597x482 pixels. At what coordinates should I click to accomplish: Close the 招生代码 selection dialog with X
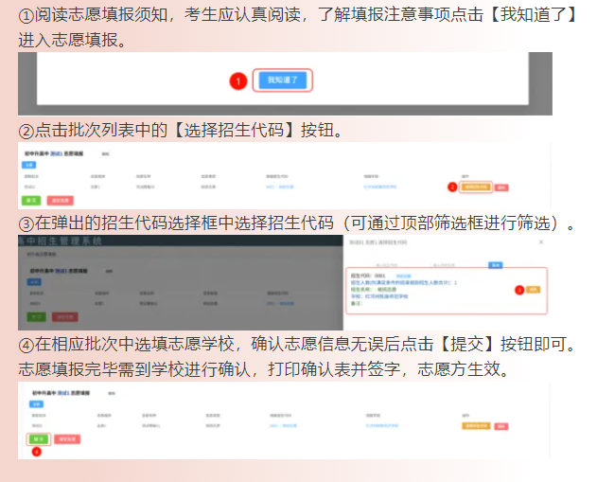tap(541, 242)
